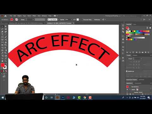The height and width of the screenshot is (114, 152).
Task: Click Opacity: Default in Appearance panel
Action: tap(138, 92)
